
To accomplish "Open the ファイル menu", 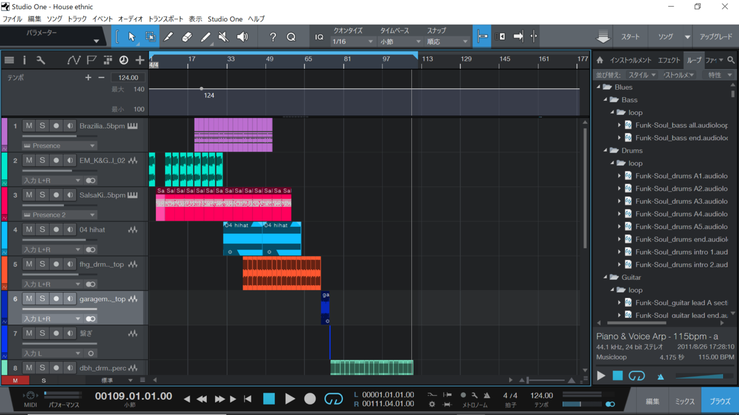I will 12,19.
